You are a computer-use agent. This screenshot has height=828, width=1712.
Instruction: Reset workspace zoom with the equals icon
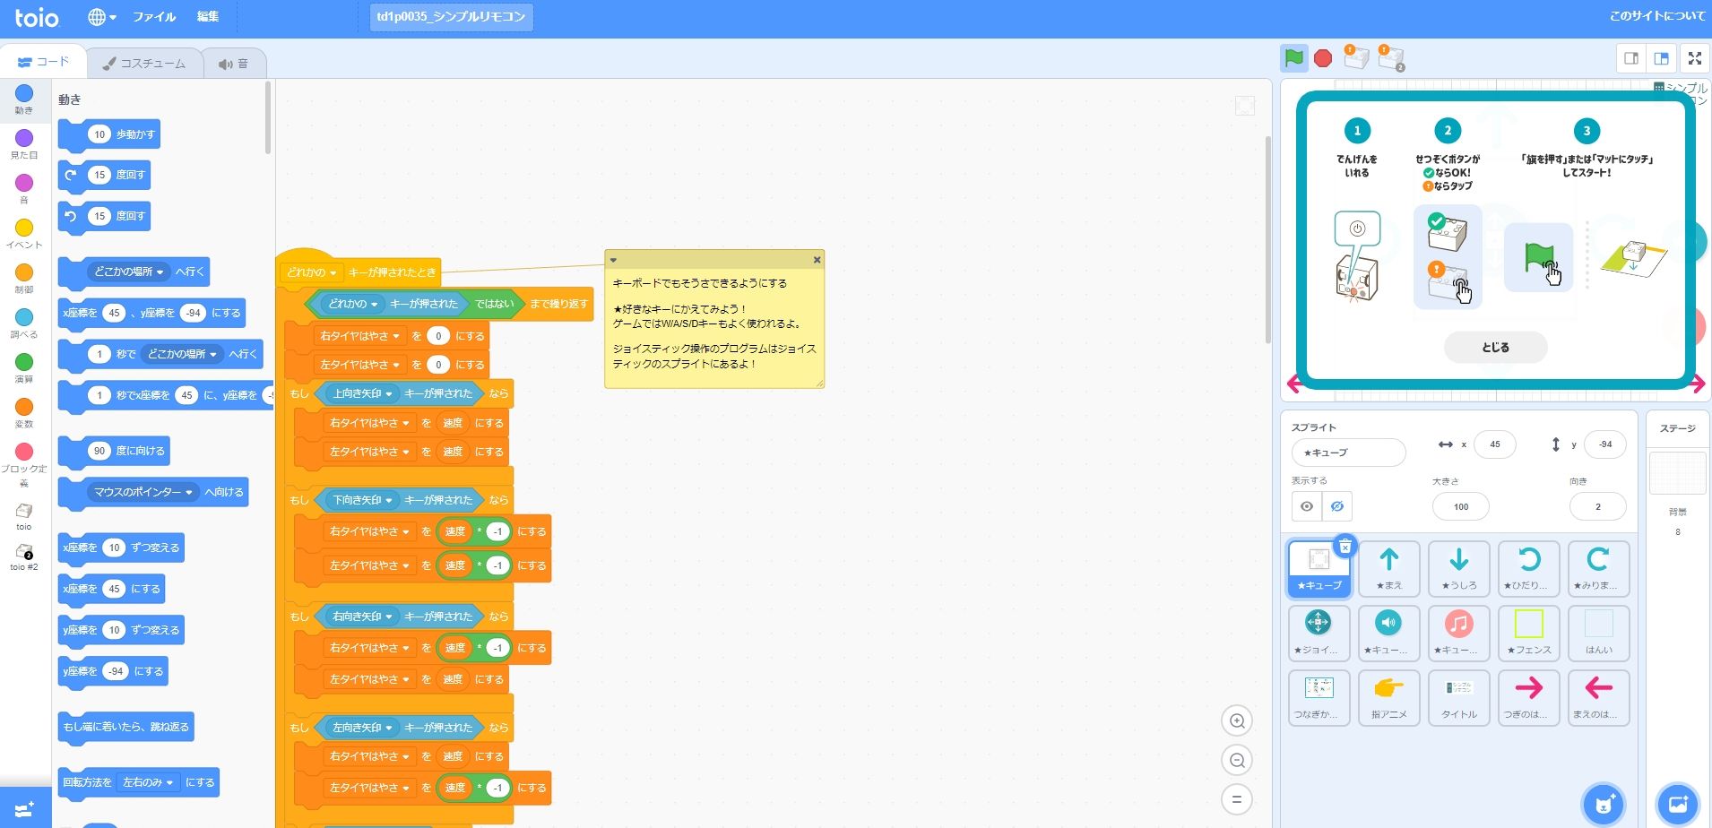[x=1237, y=799]
